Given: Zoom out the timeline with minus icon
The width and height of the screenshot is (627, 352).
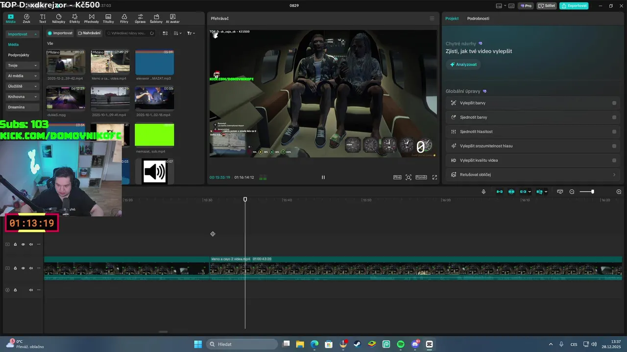Looking at the screenshot, I should [572, 192].
